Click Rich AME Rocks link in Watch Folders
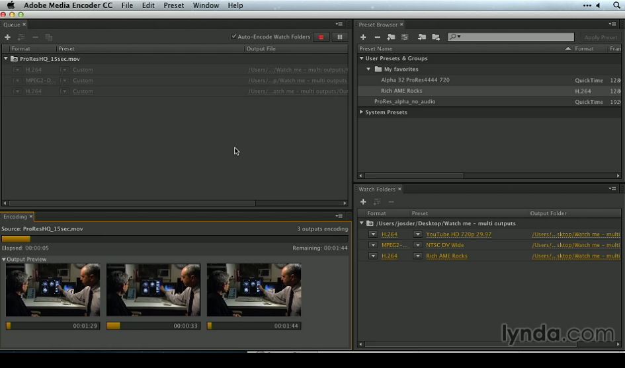This screenshot has width=625, height=368. tap(446, 256)
